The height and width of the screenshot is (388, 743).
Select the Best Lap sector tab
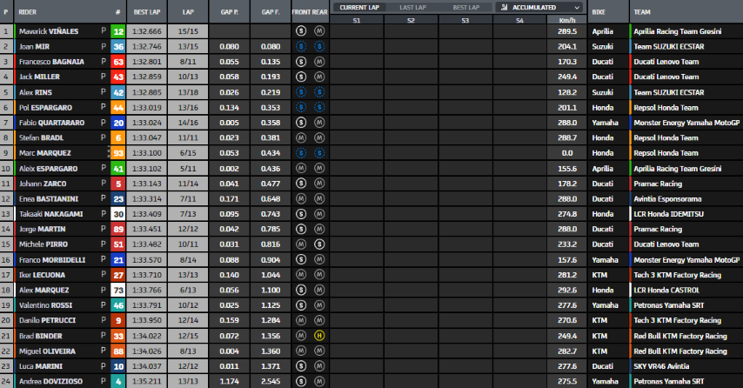click(465, 7)
